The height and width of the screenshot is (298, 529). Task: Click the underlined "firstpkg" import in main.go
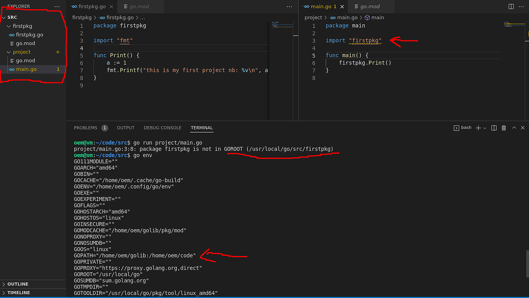pyautogui.click(x=365, y=40)
